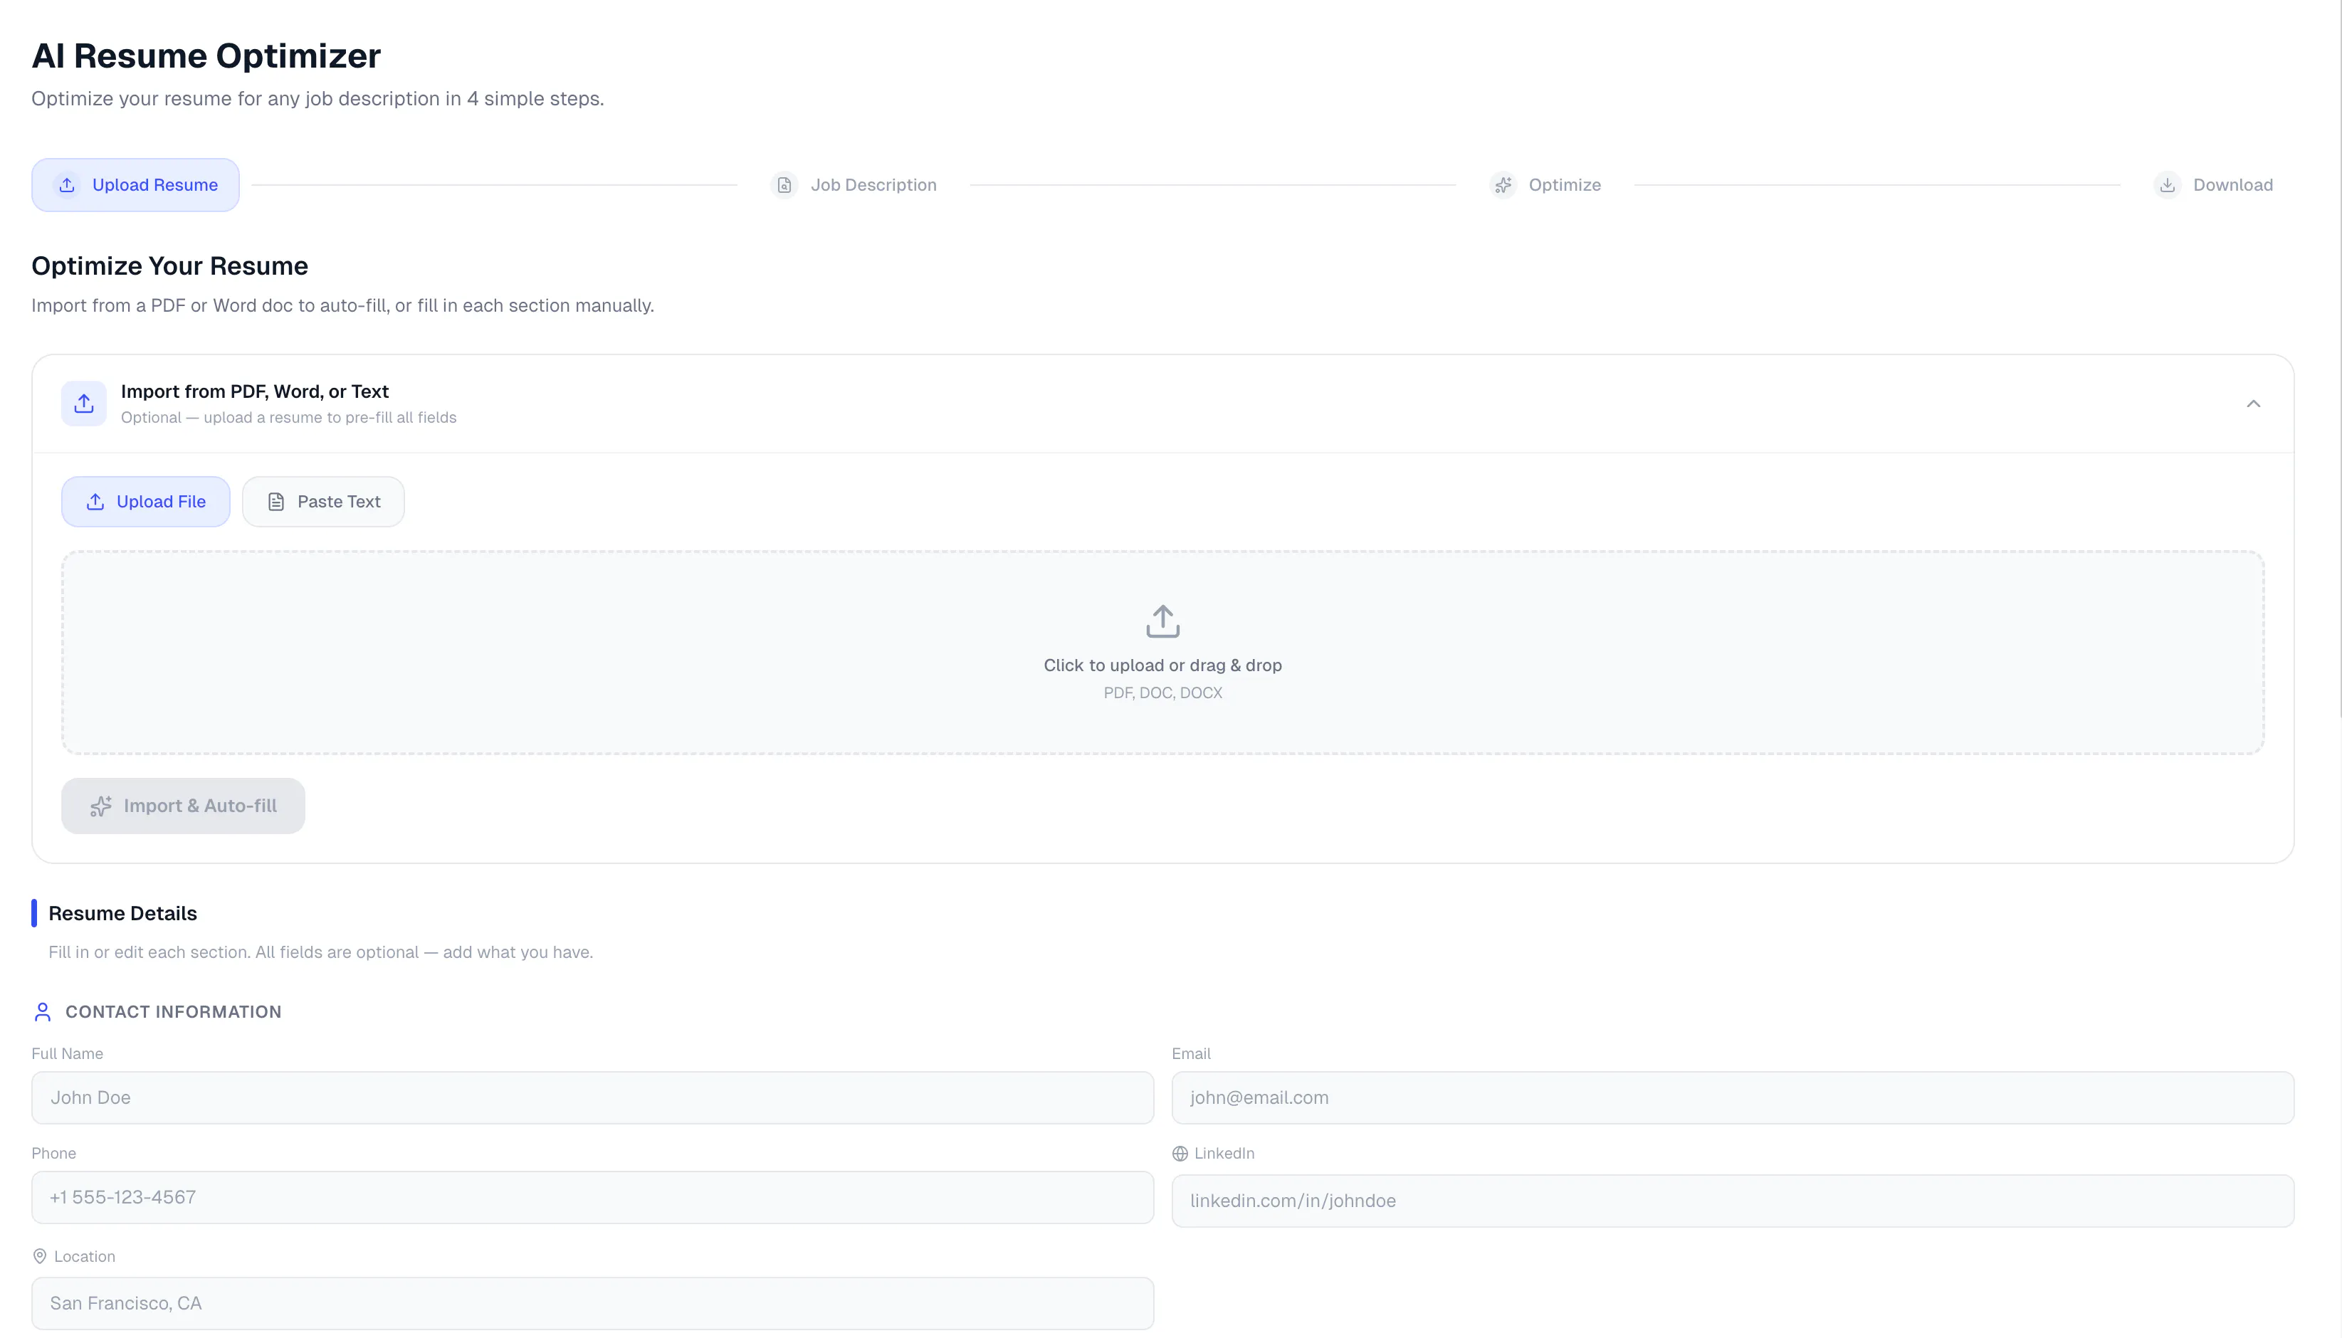Image resolution: width=2342 pixels, height=1338 pixels.
Task: Click the 'AI Resume Optimizer' title
Action: 206,55
